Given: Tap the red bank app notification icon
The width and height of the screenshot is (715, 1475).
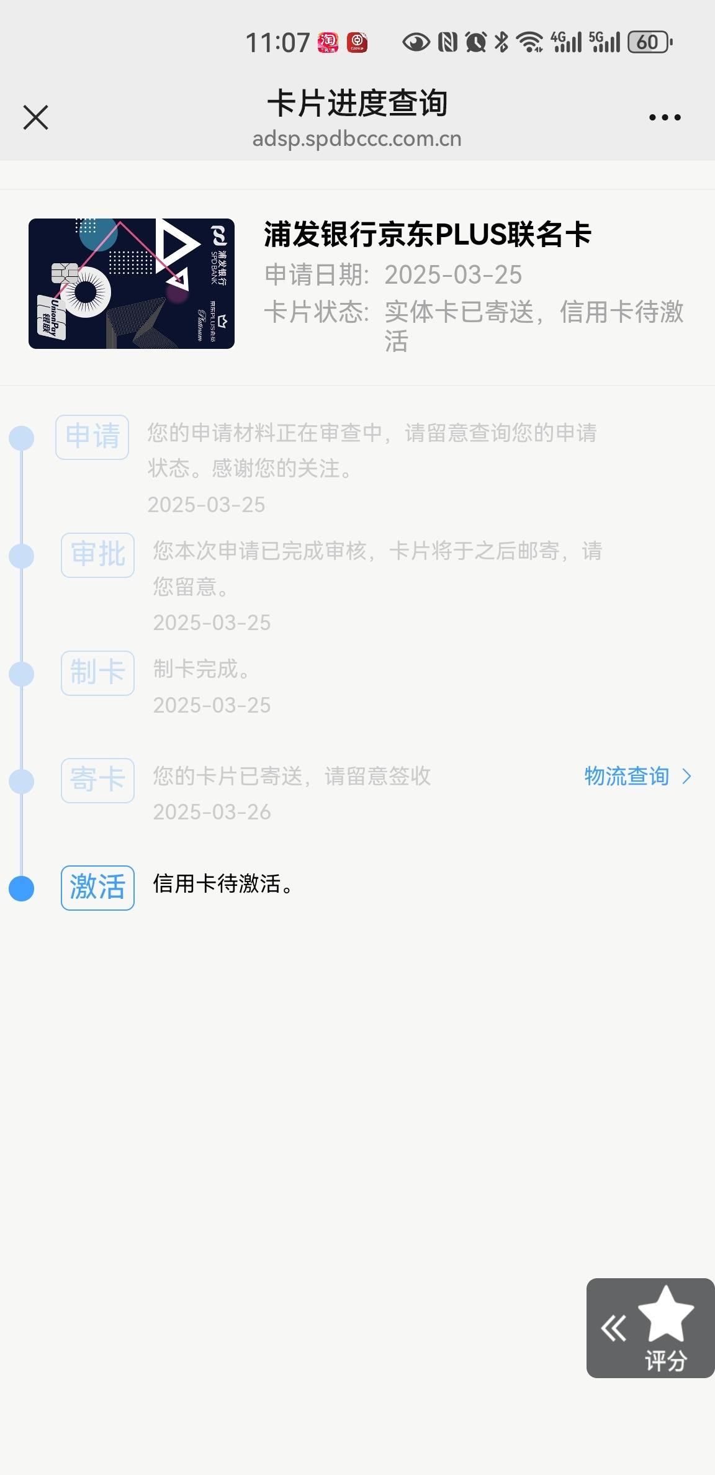Looking at the screenshot, I should 357,42.
